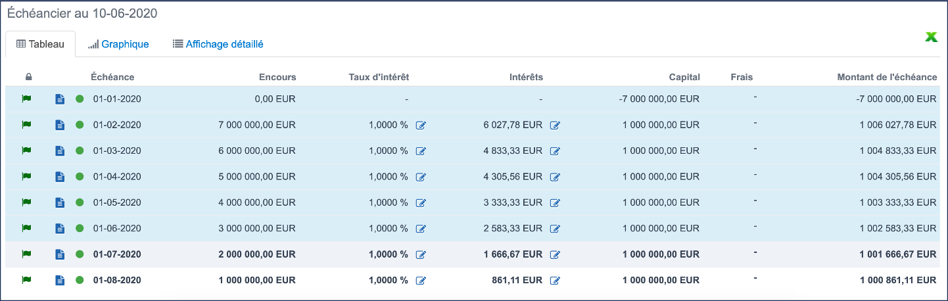Edit interest amount 3 333,33 EUR

coord(555,203)
